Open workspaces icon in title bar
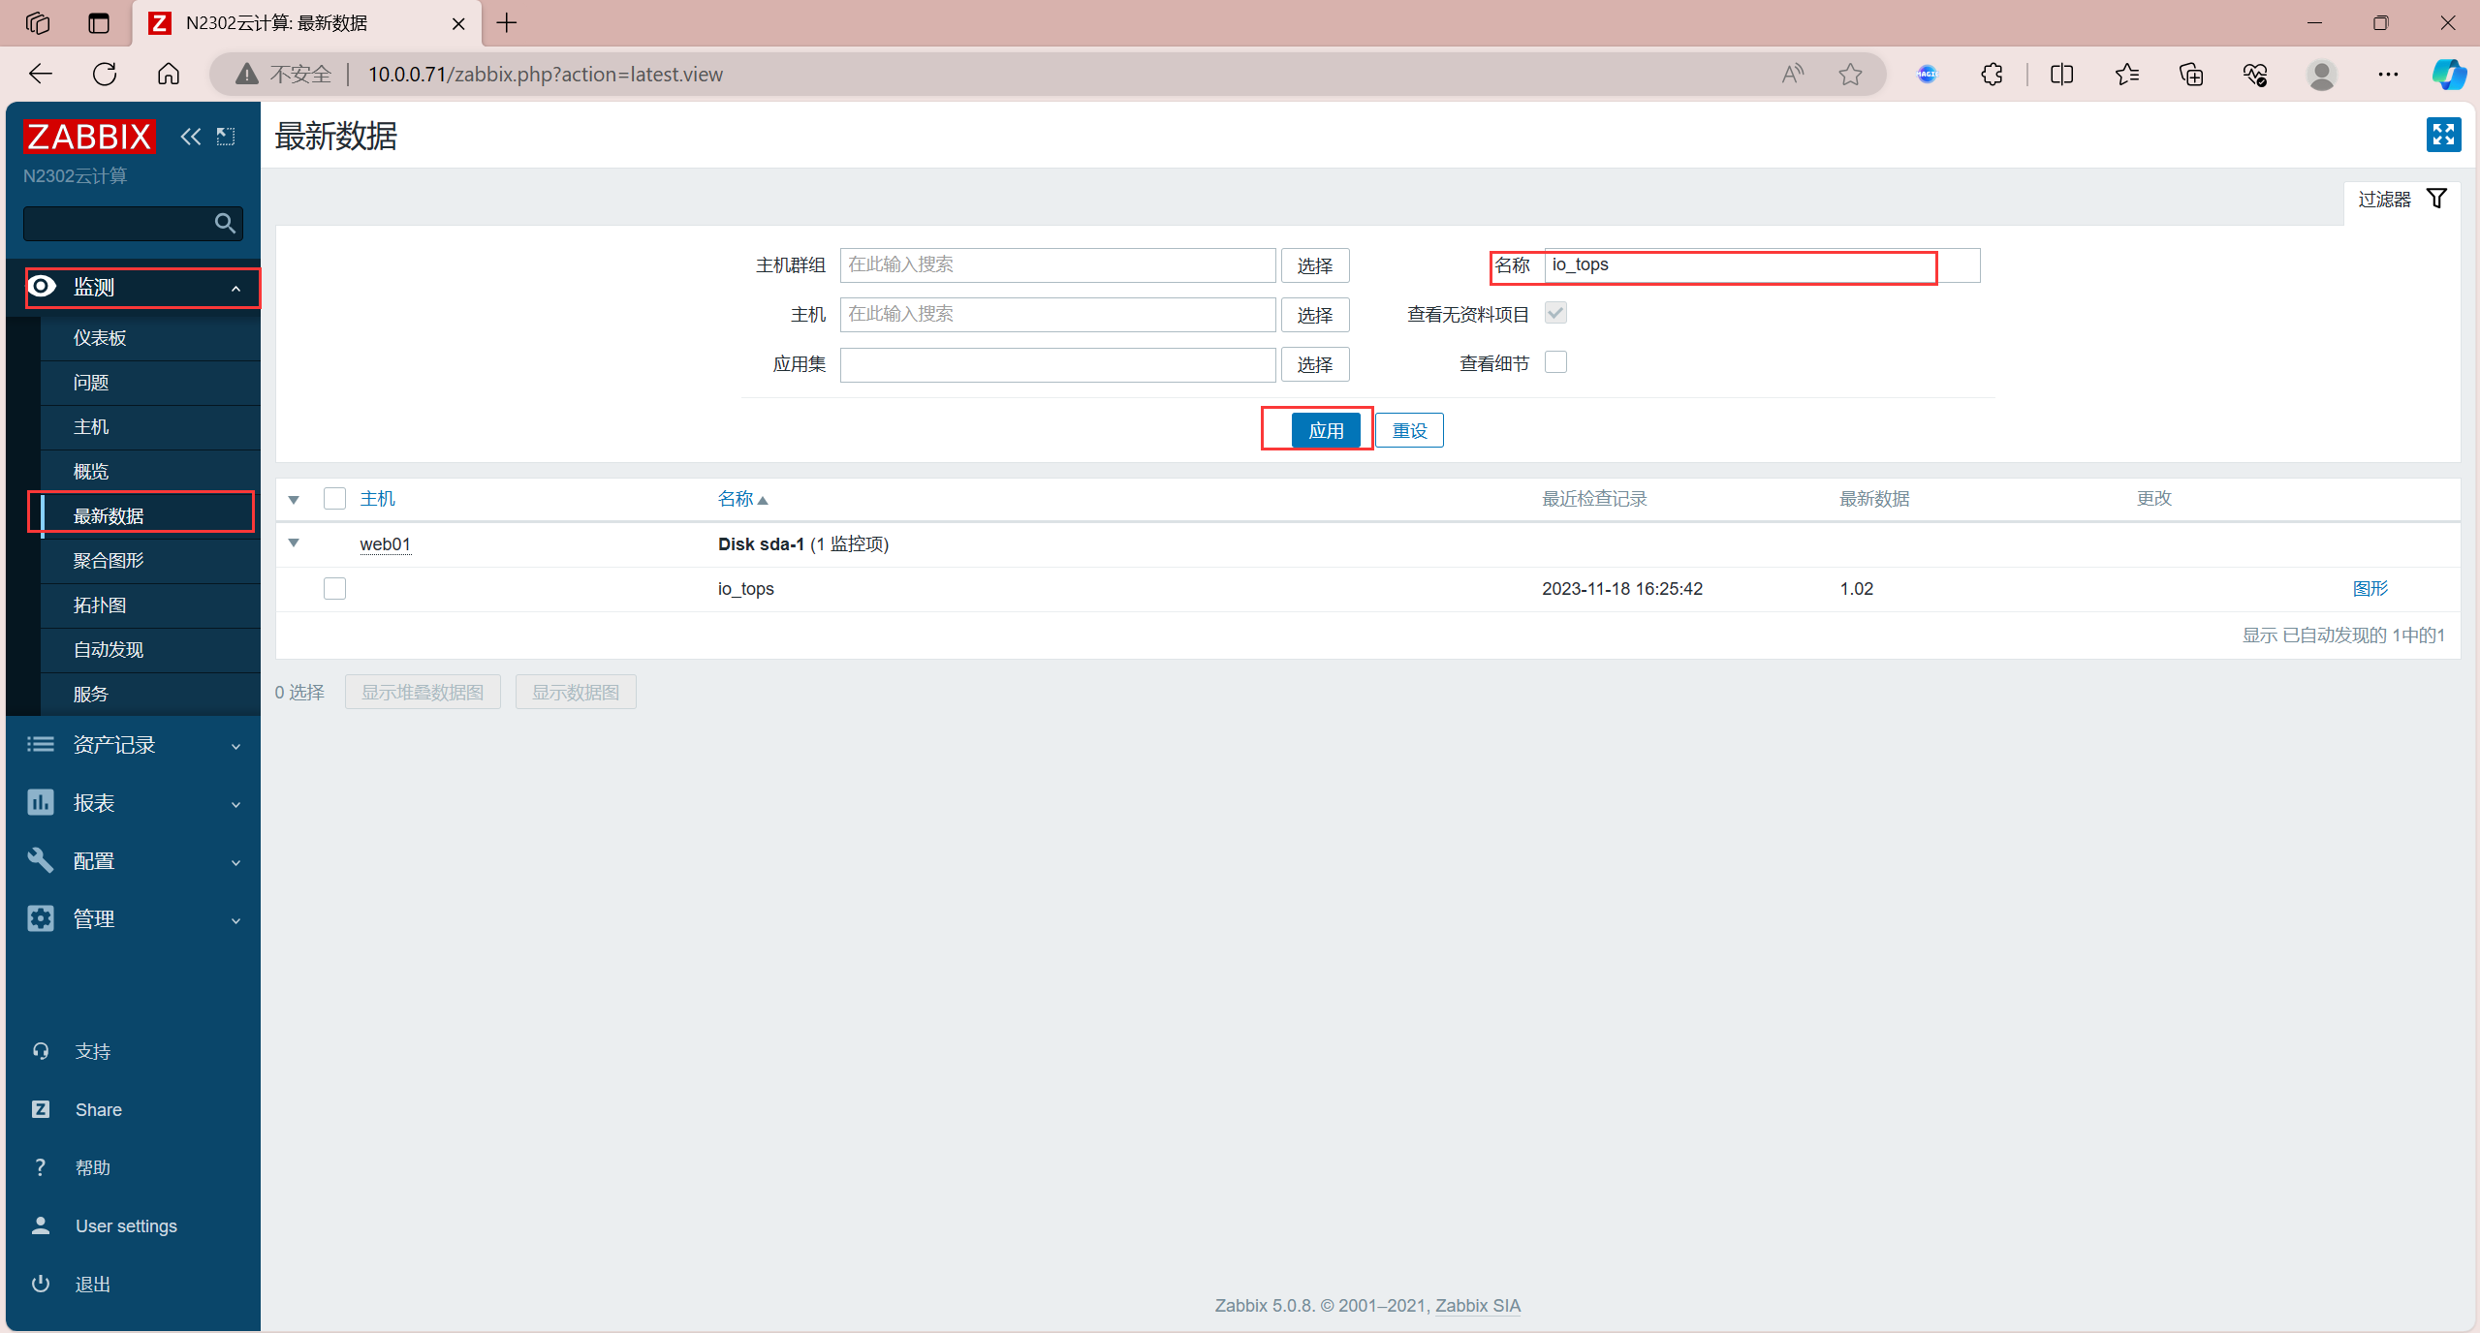The image size is (2480, 1333). pos(38,23)
